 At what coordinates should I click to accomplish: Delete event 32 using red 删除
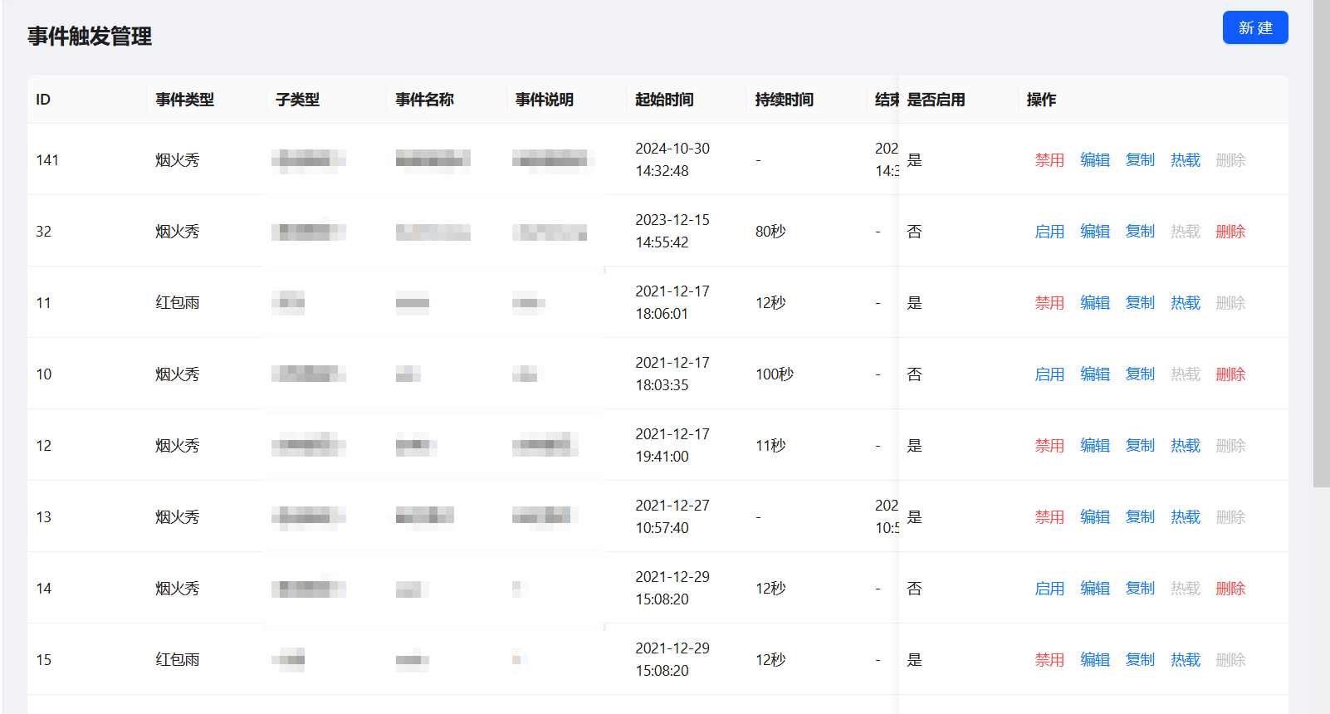(x=1230, y=232)
